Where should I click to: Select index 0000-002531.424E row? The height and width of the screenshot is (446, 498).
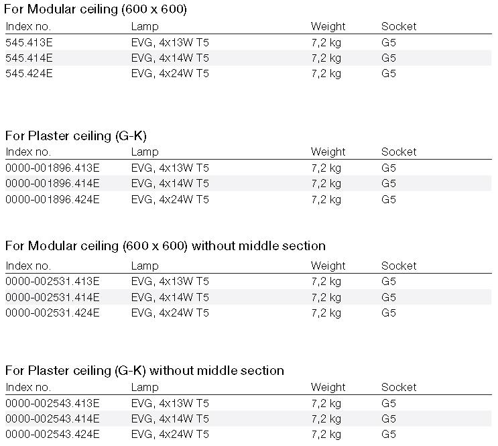[249, 313]
